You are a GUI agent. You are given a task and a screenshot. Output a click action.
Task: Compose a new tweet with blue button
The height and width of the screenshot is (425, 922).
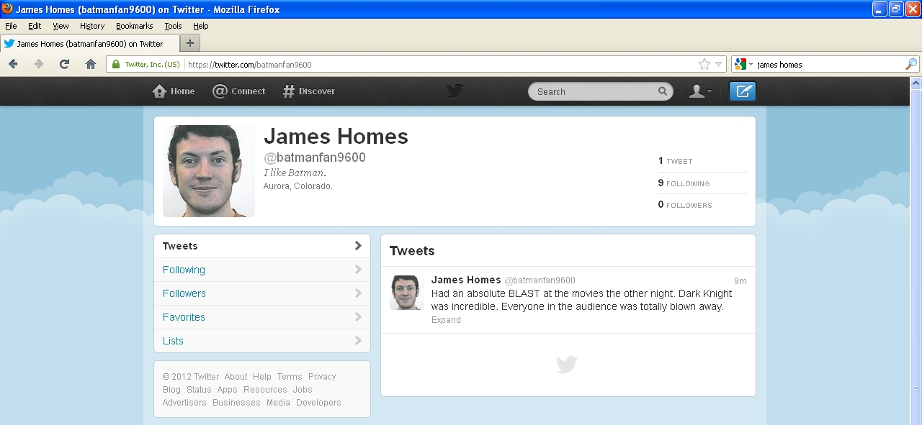[743, 91]
